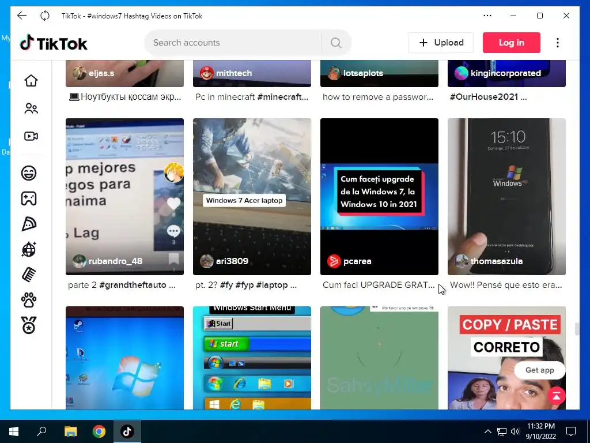The width and height of the screenshot is (590, 443).
Task: Click the network tray icon
Action: (502, 431)
